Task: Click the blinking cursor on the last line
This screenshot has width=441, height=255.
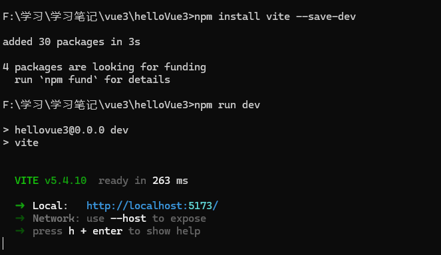Action: (x=3, y=244)
